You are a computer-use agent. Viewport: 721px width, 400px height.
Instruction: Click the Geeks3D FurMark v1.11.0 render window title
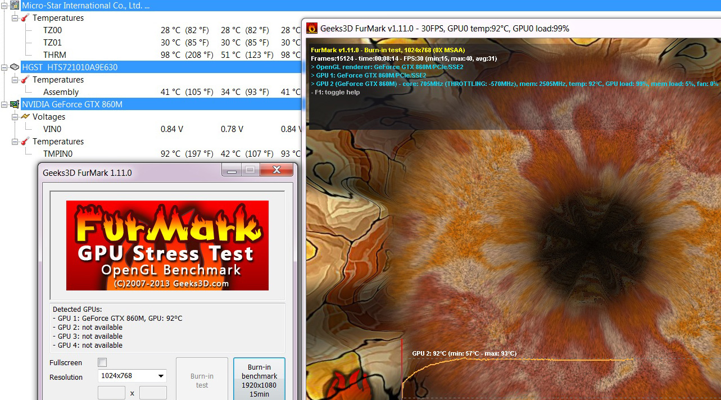(445, 28)
